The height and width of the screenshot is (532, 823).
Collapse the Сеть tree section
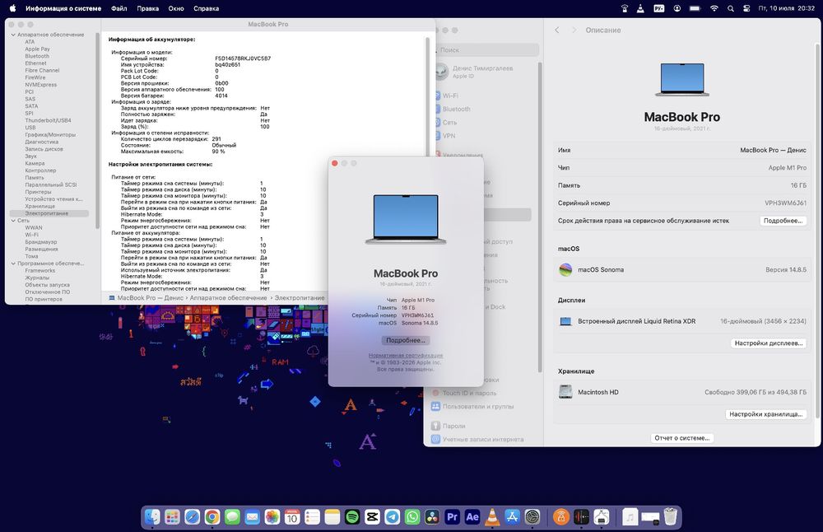[x=13, y=221]
